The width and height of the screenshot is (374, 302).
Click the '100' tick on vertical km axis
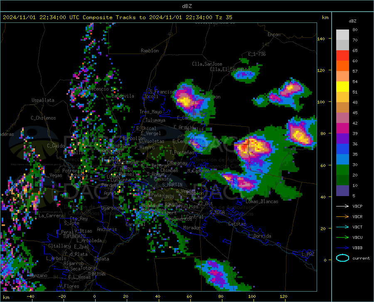[x=321, y=102]
